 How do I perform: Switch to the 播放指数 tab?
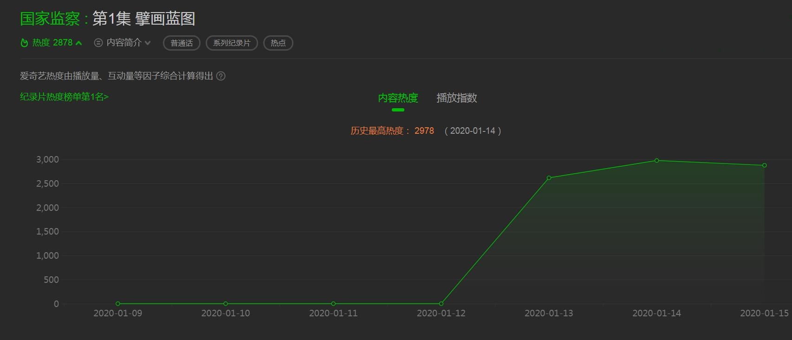(x=457, y=98)
